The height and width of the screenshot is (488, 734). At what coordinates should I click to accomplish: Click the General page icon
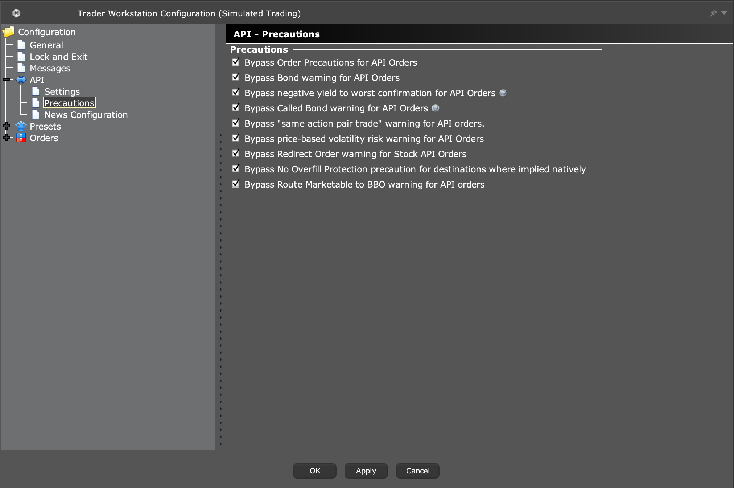(21, 45)
